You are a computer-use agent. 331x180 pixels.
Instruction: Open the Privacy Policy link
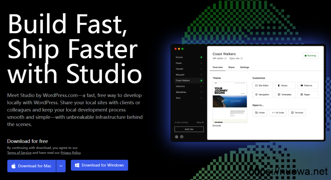[x=70, y=153]
